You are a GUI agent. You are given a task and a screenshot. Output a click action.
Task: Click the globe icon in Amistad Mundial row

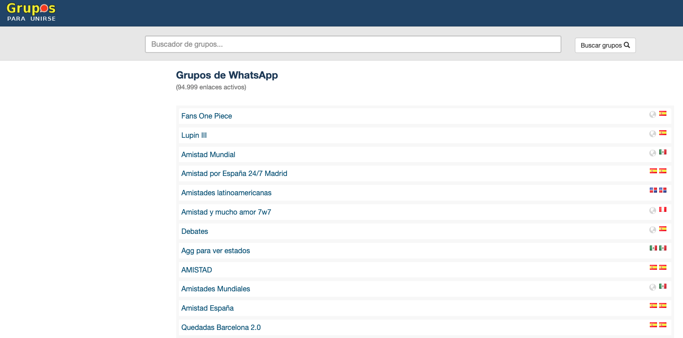pyautogui.click(x=653, y=153)
